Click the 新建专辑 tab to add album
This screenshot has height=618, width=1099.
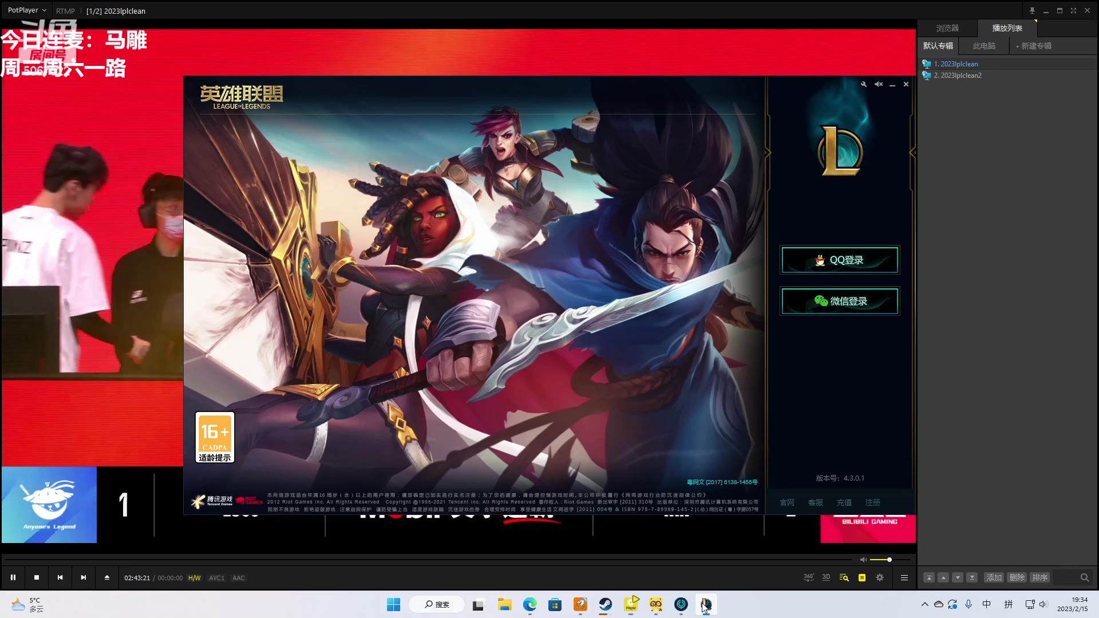[1033, 46]
